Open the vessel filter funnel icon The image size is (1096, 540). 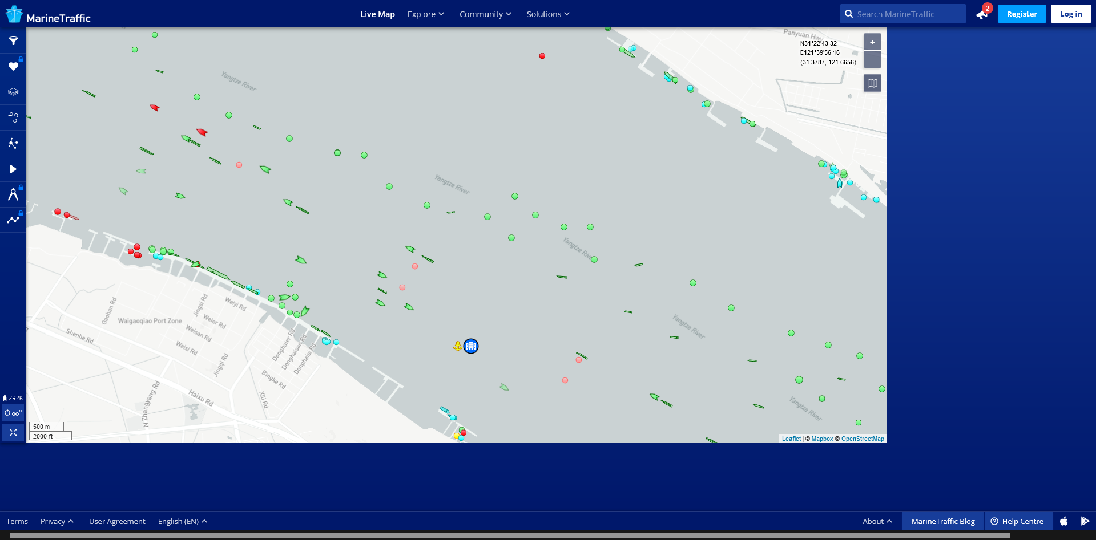coord(13,40)
